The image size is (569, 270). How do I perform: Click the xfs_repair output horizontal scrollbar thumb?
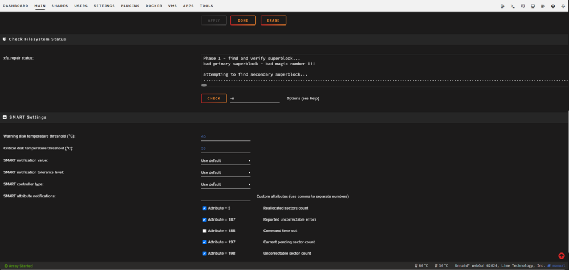point(204,85)
